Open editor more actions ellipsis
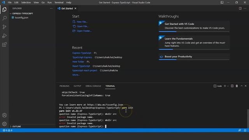Screen dimensions: 249x140 (245, 8)
